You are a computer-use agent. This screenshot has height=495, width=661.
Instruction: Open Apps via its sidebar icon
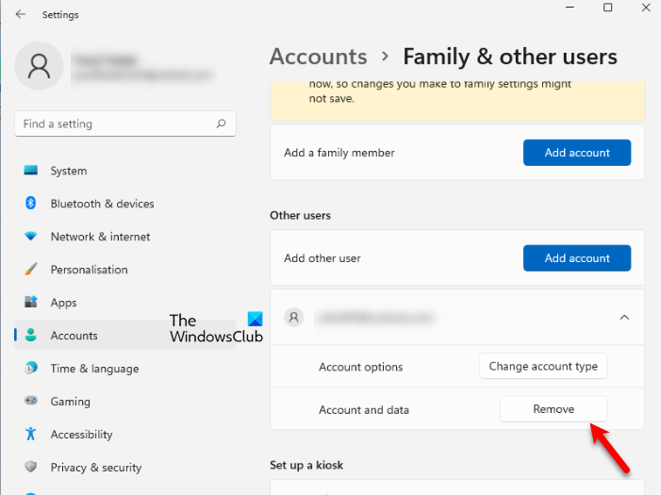(31, 303)
